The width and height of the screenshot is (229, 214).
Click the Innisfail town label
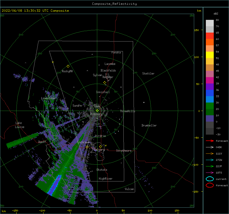click(103, 92)
